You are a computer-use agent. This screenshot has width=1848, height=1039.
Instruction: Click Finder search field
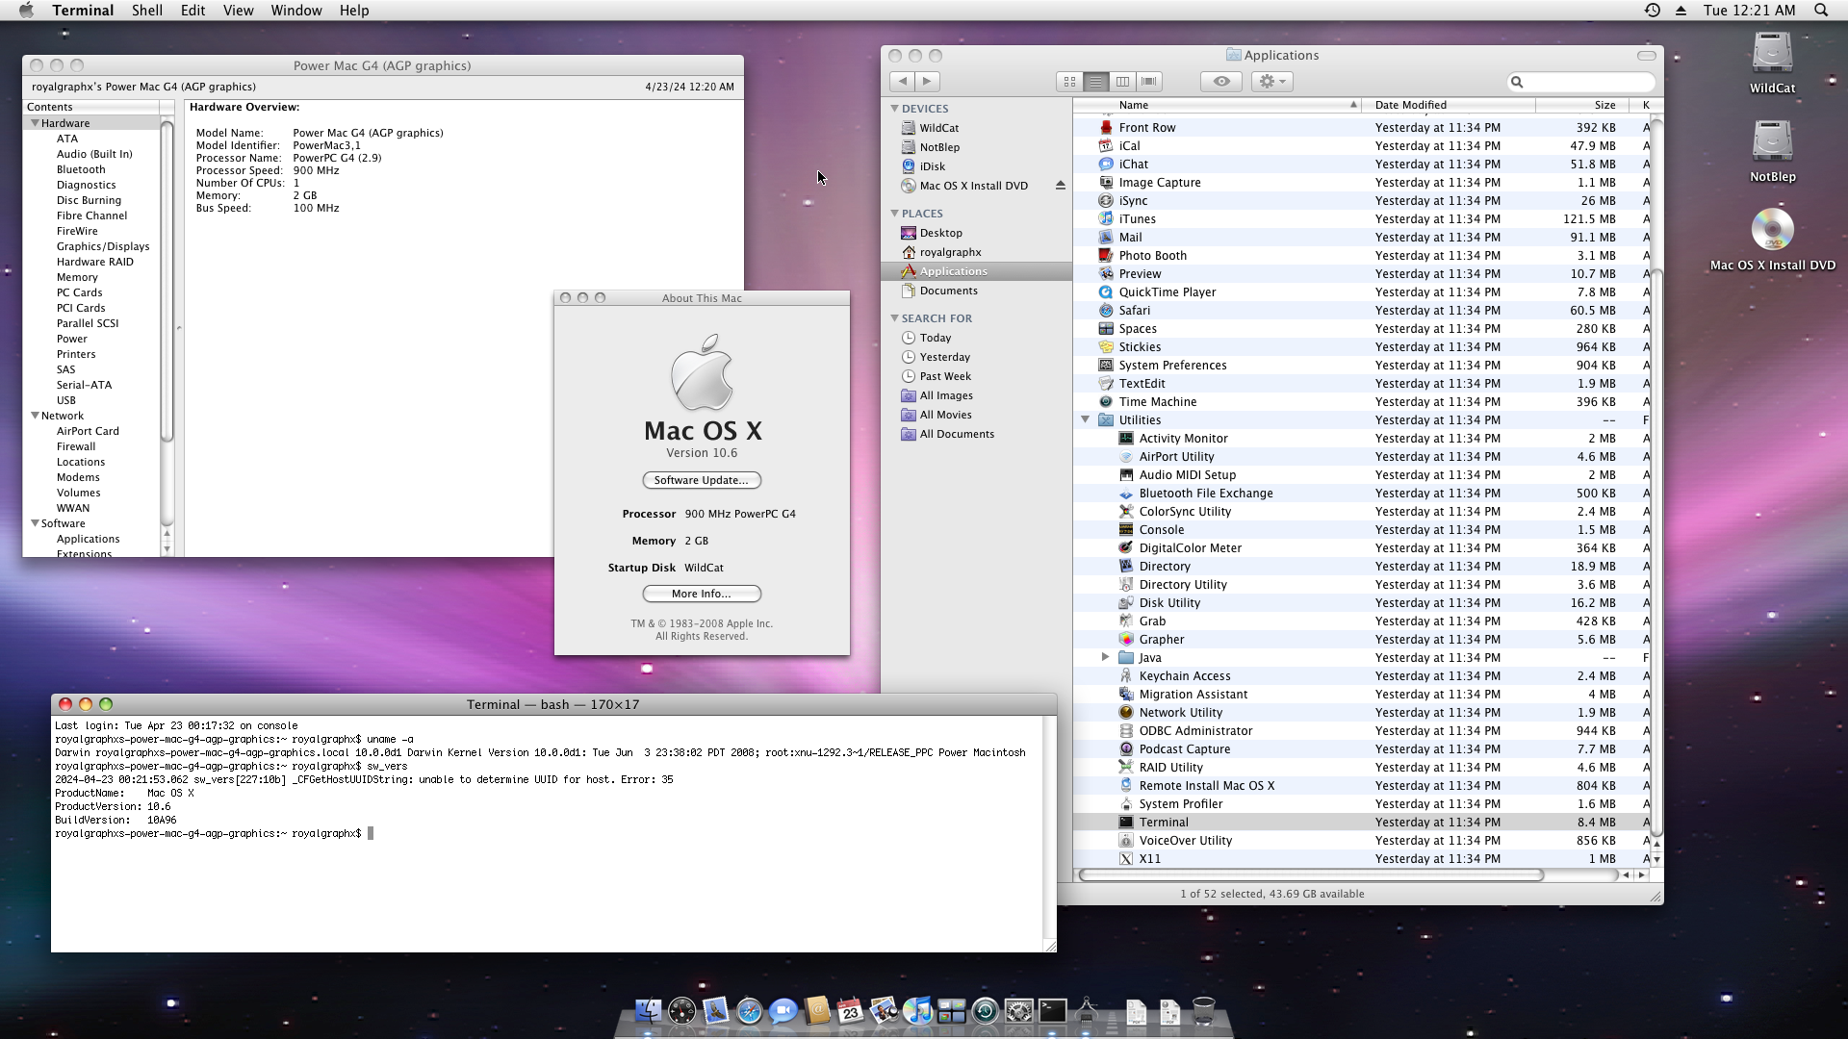[x=1580, y=82]
